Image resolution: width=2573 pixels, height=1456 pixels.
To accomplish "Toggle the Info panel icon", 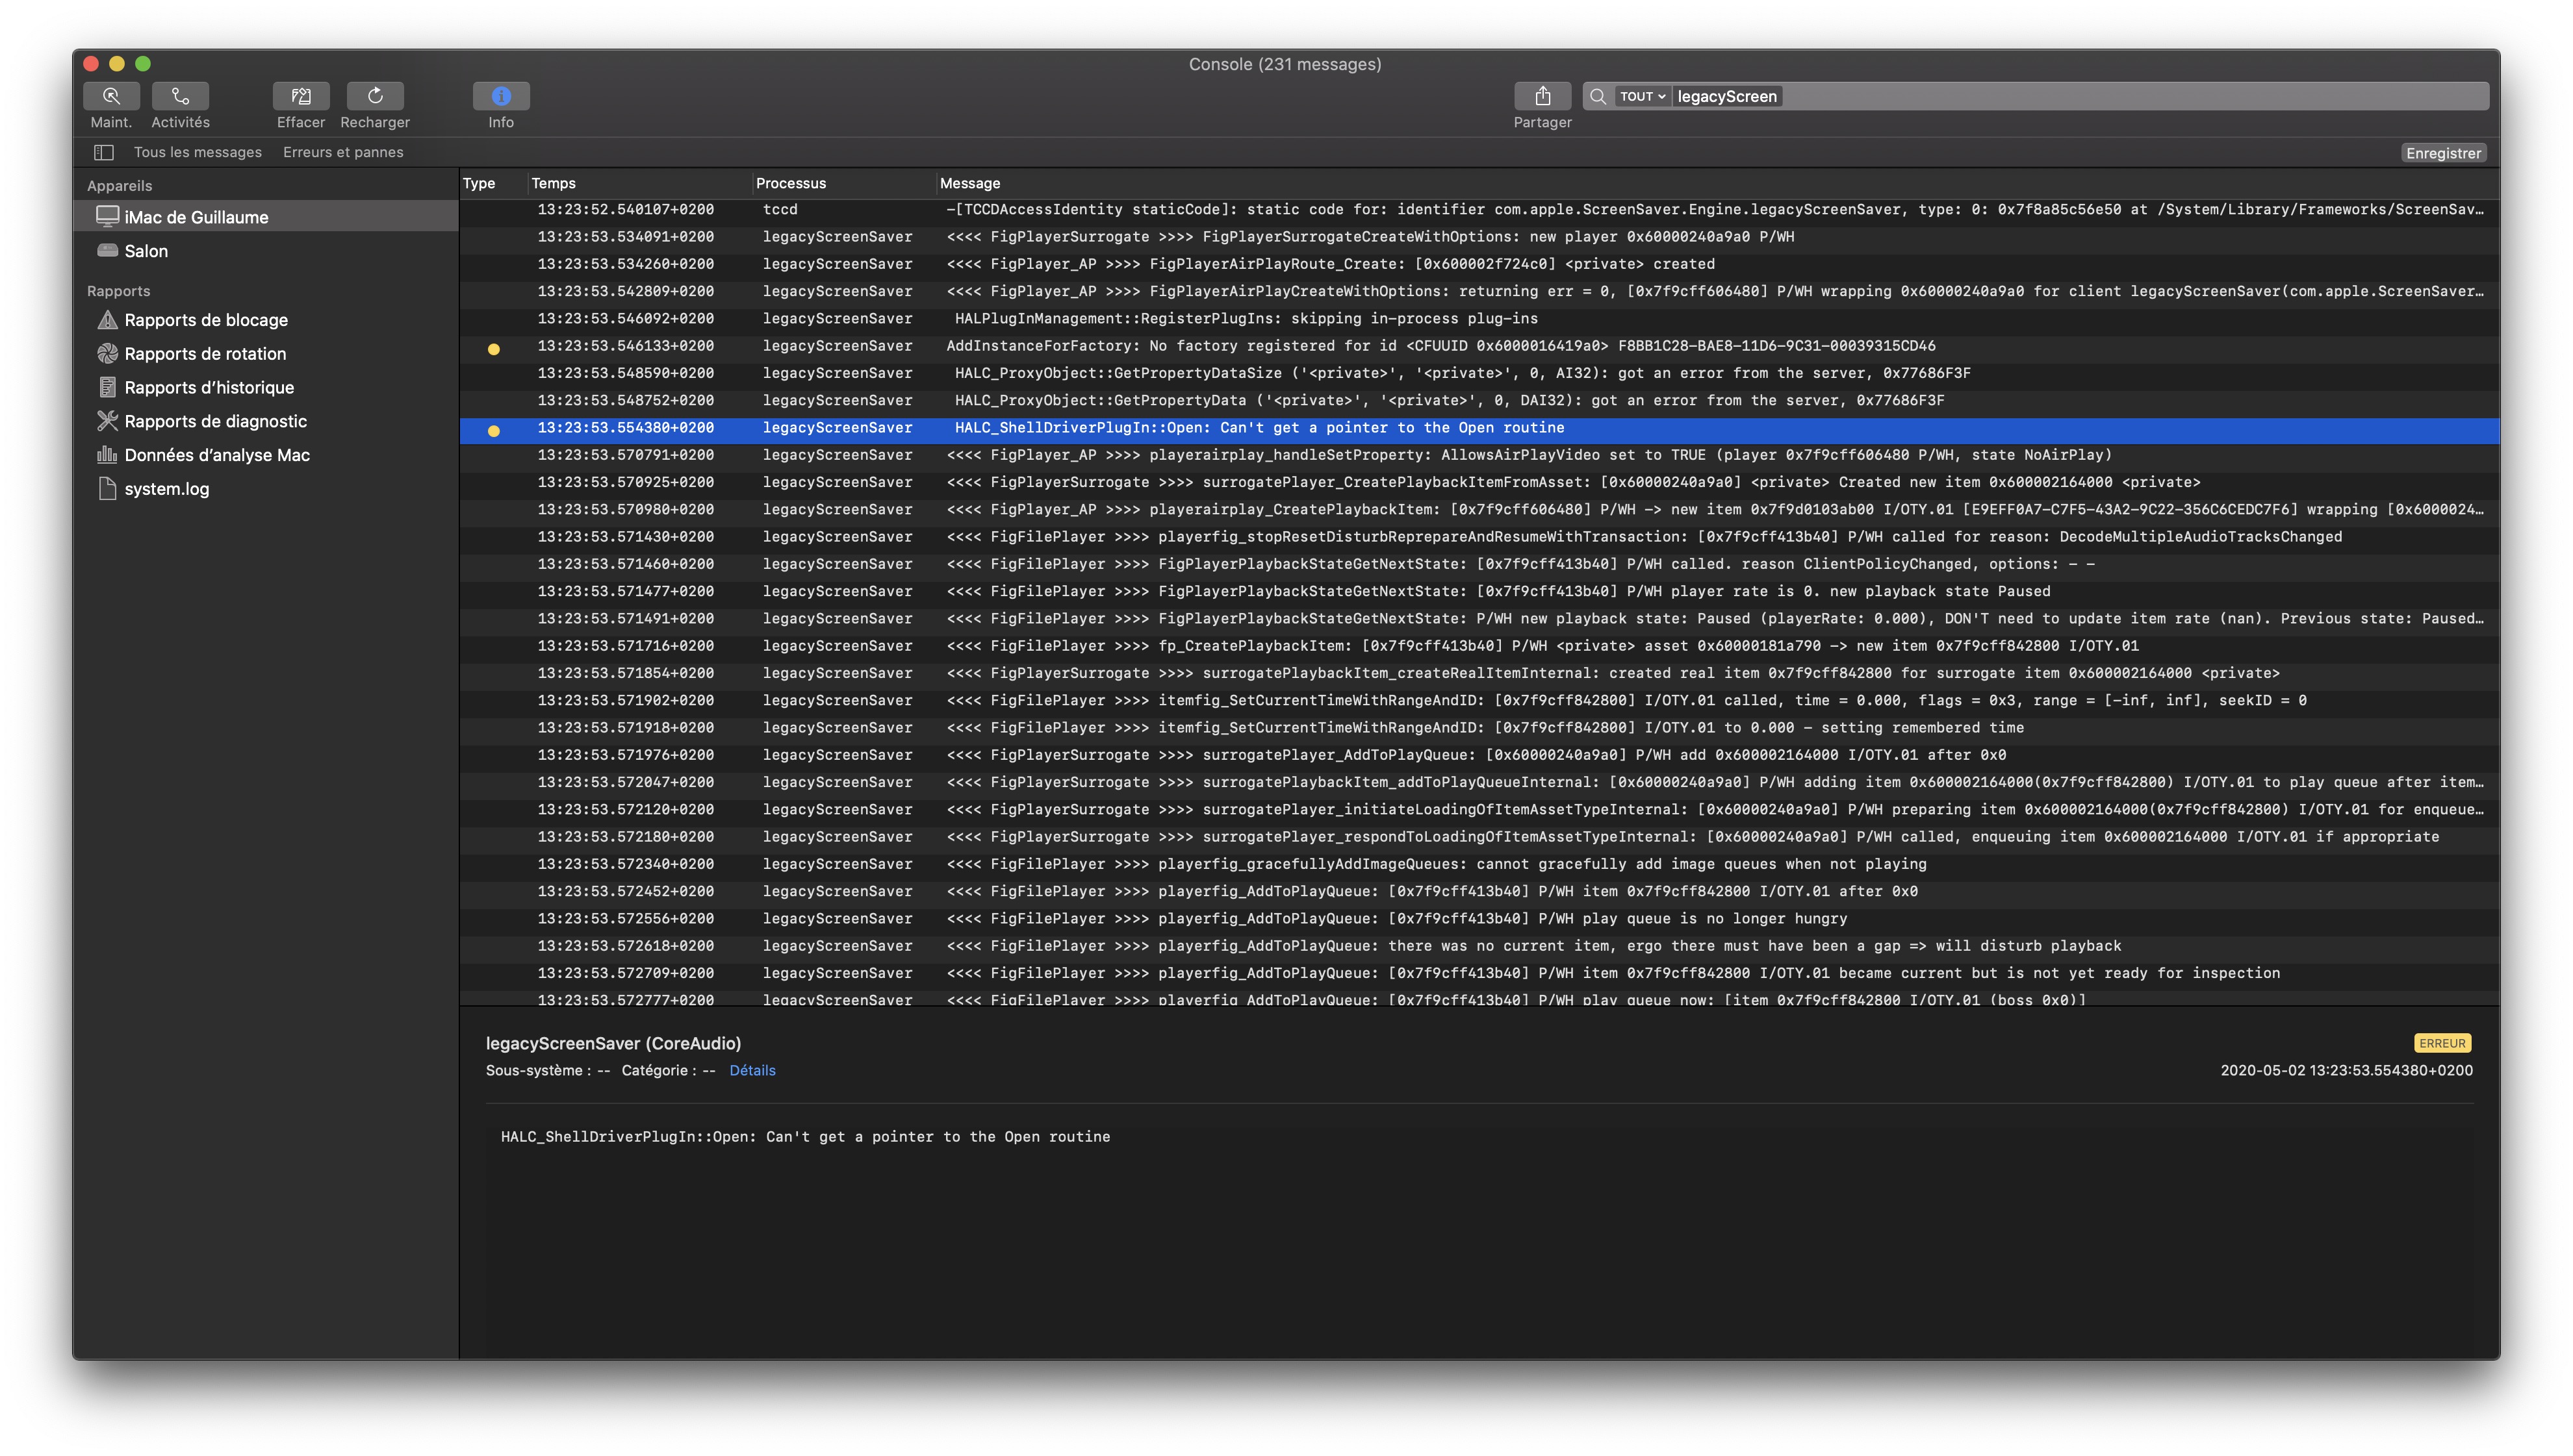I will tap(501, 96).
